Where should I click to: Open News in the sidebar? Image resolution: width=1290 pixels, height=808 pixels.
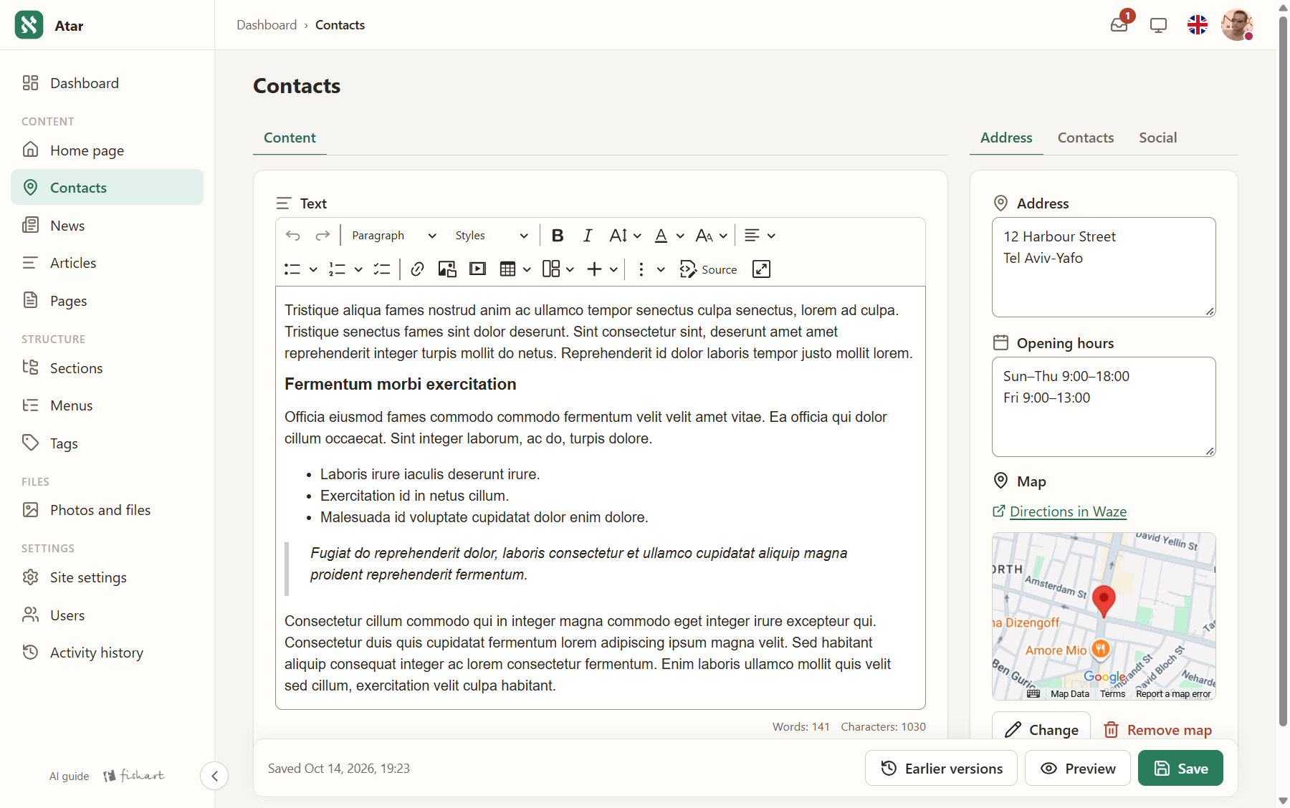coord(107,226)
